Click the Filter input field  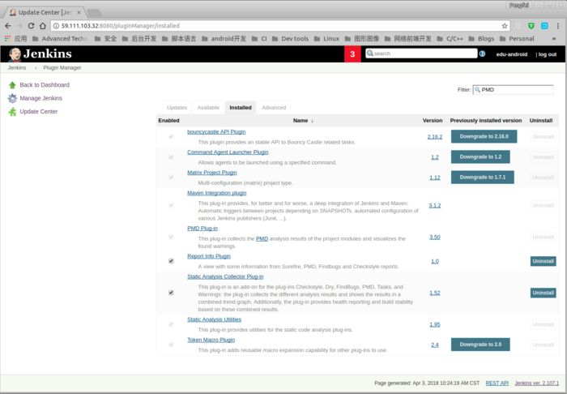point(513,90)
